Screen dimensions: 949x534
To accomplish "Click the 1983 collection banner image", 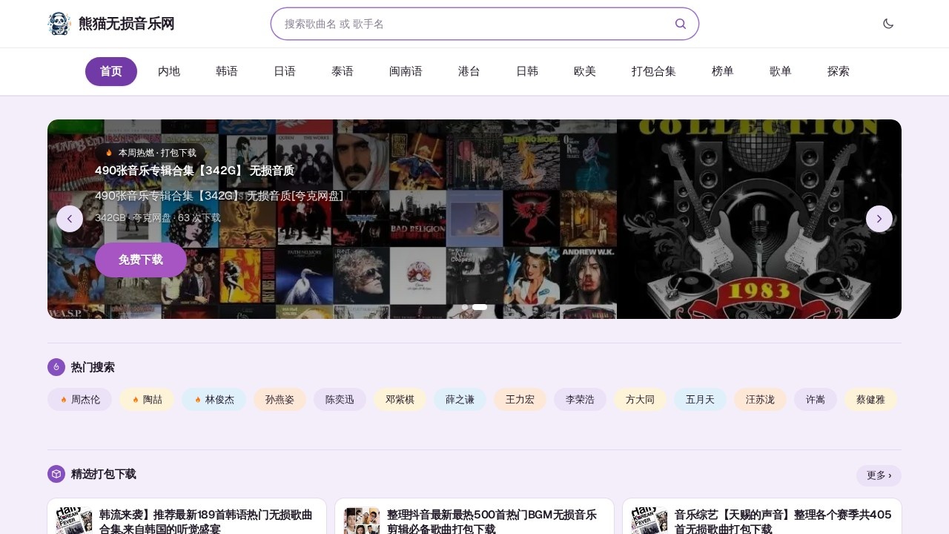I will pos(759,219).
